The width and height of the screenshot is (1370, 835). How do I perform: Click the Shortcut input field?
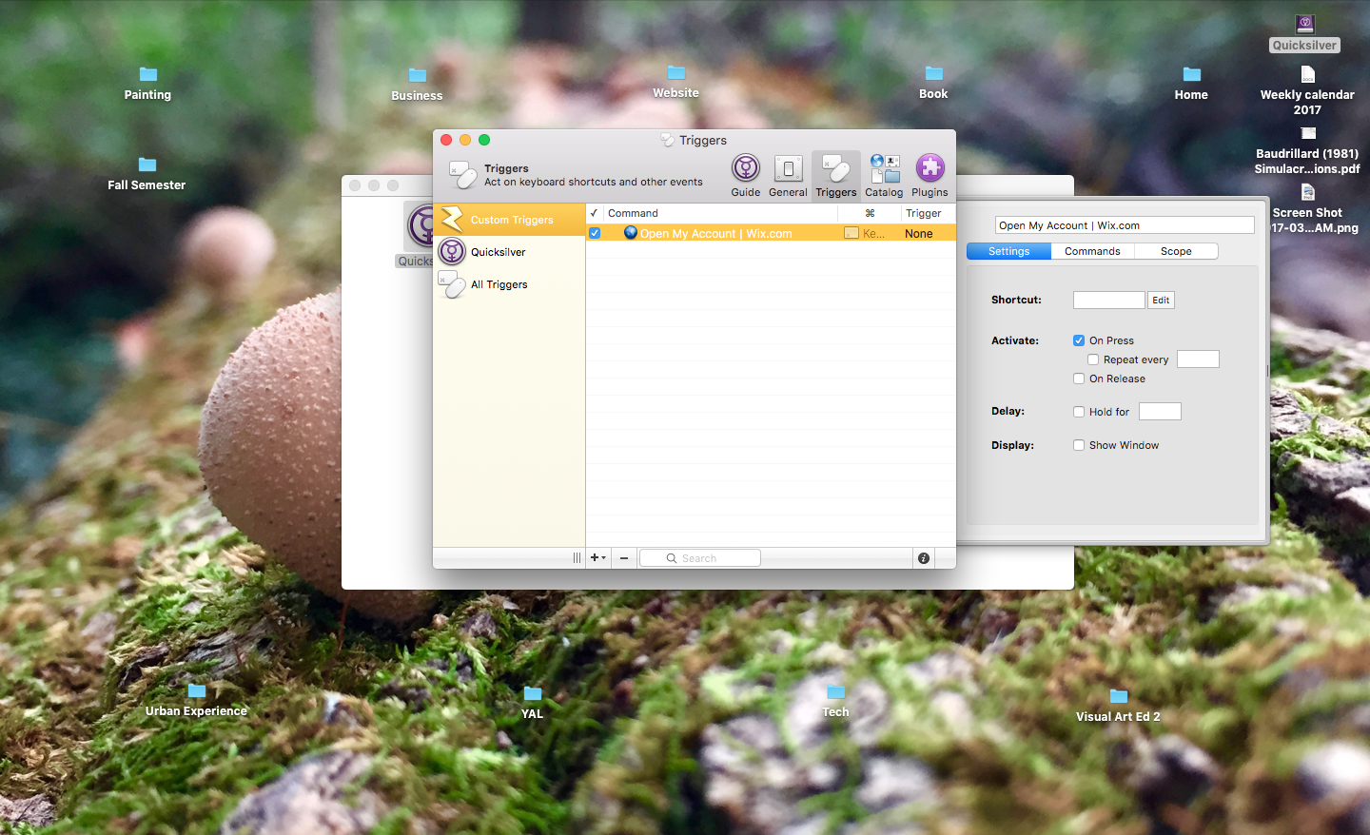pos(1109,300)
